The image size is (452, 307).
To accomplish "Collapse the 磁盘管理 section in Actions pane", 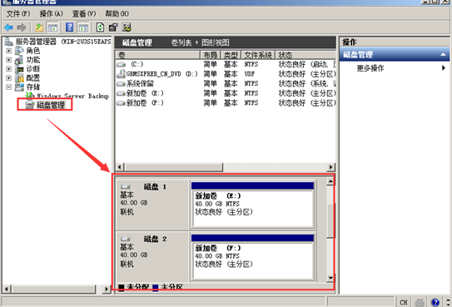I will click(443, 54).
